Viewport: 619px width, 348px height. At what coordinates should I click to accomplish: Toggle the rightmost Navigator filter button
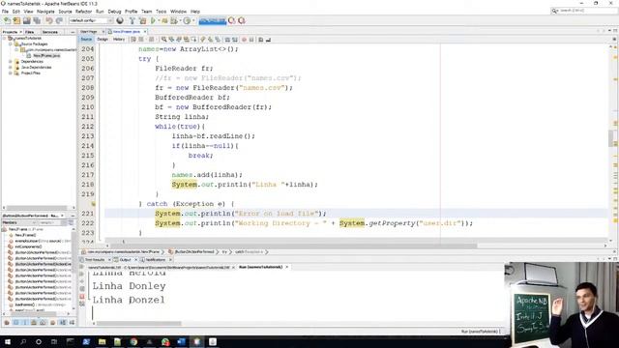coord(72,323)
